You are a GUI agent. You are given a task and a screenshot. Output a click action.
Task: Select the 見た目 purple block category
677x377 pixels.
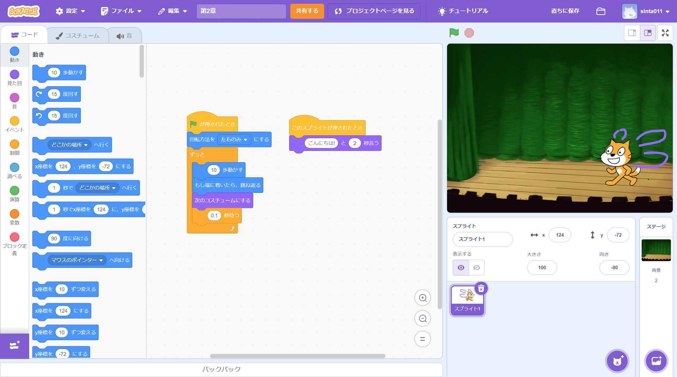pyautogui.click(x=14, y=78)
